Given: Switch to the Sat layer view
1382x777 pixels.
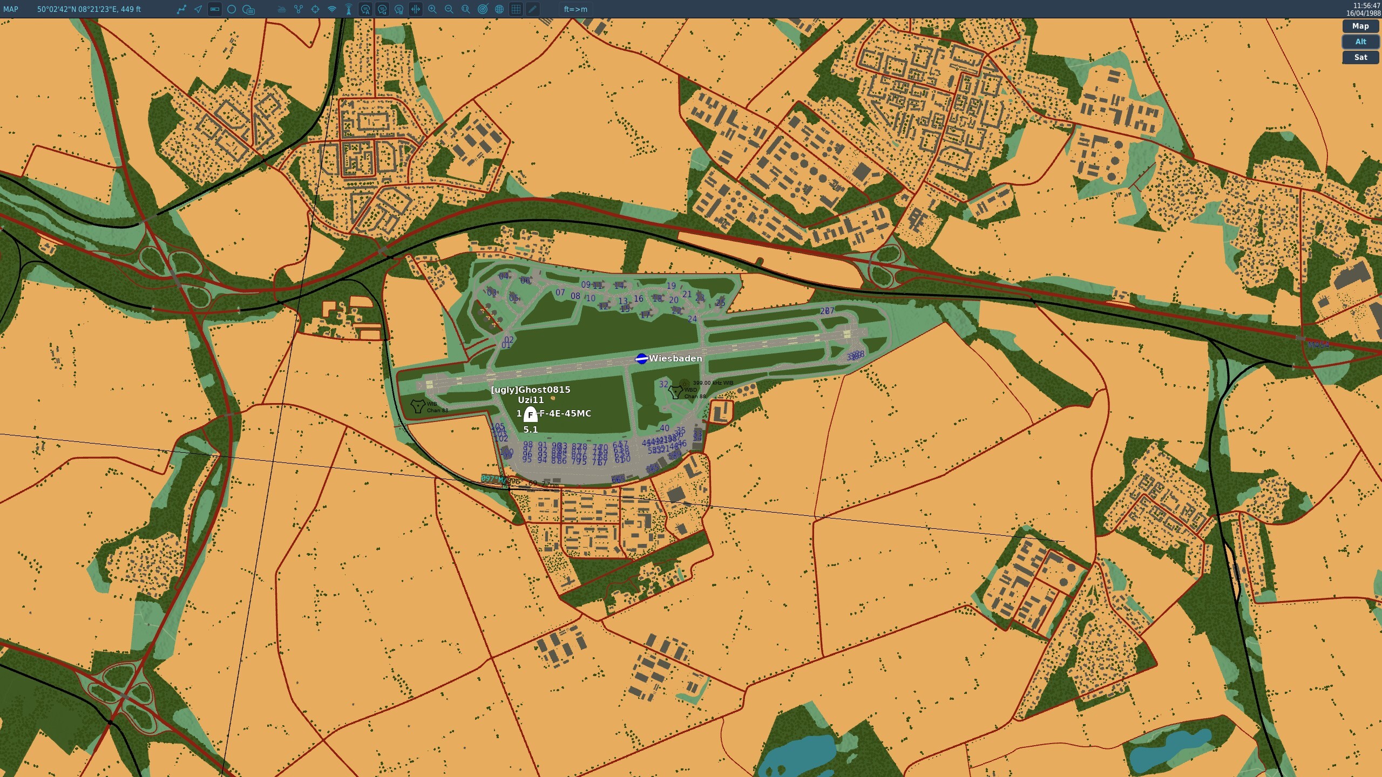Looking at the screenshot, I should [x=1360, y=57].
